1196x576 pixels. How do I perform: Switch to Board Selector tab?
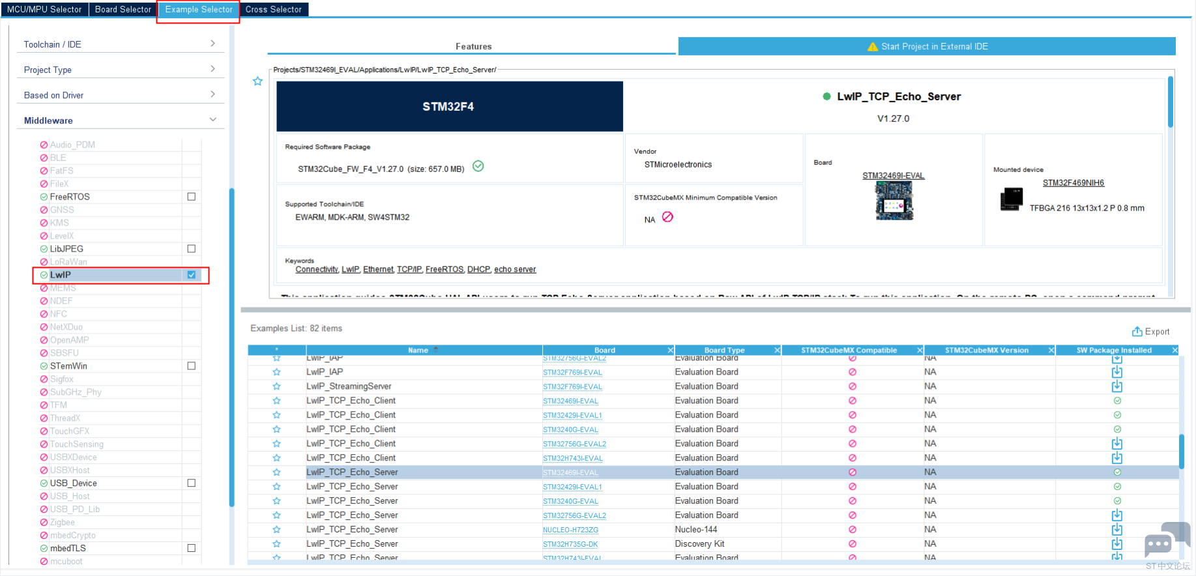pos(123,9)
